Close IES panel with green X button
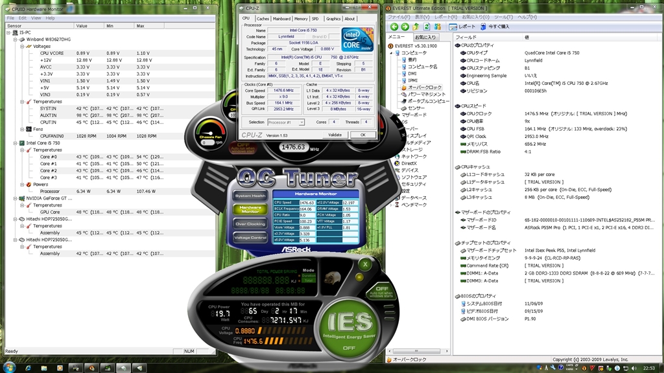This screenshot has height=373, width=664. (366, 264)
